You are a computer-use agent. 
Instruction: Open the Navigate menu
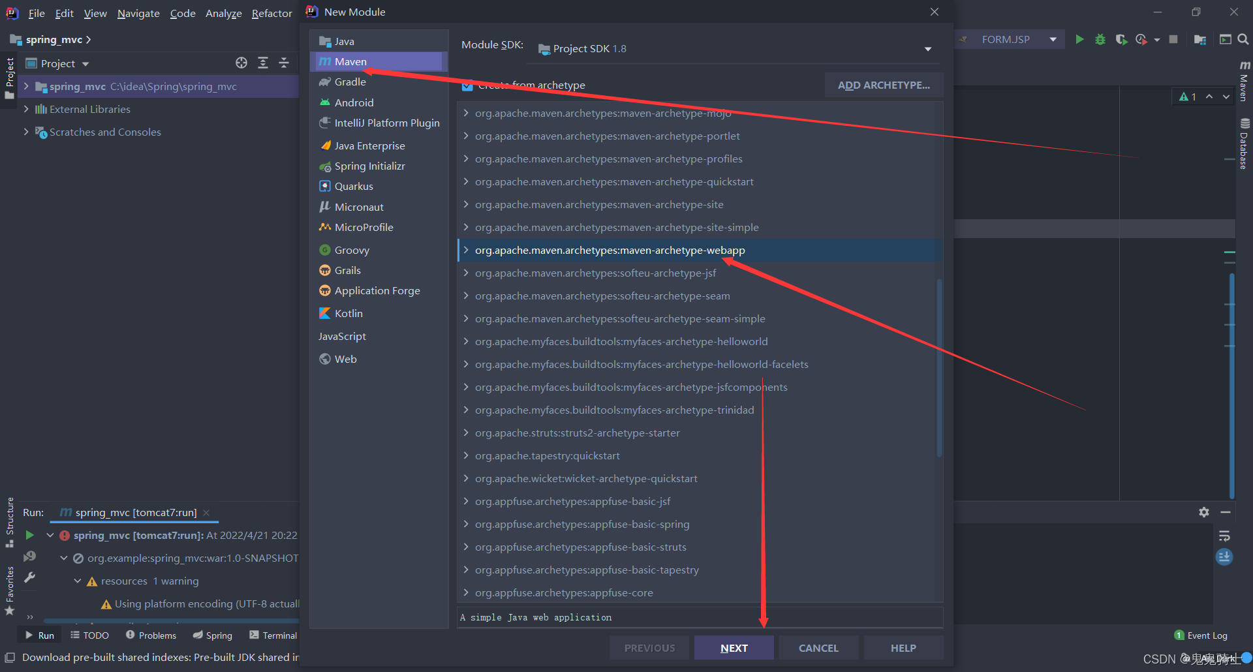[x=138, y=13]
